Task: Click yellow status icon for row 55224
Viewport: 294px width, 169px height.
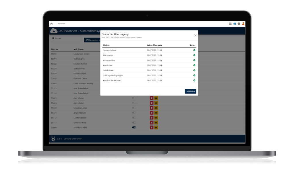Action: (x=156, y=103)
